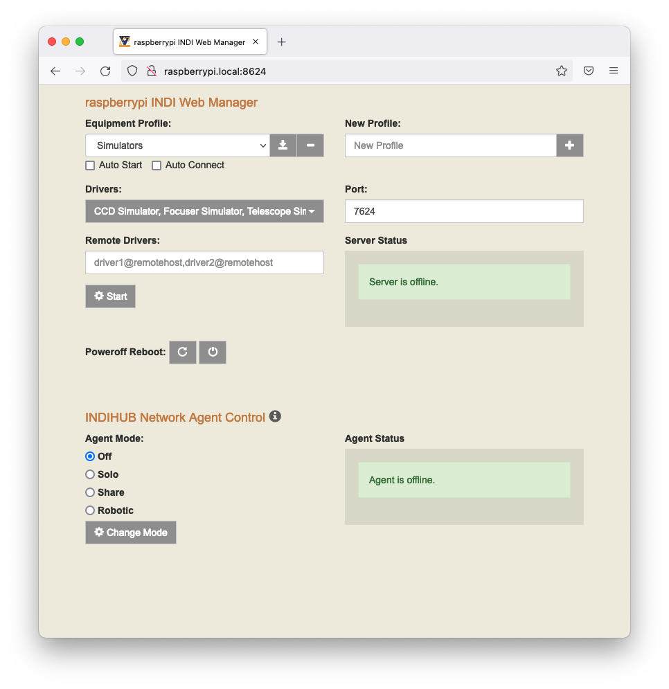Screen dimensions: 669x689
Task: Select Share agent mode
Action: point(90,492)
